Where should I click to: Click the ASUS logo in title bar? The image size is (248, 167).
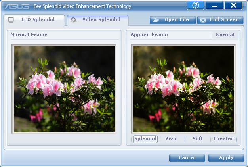[17, 6]
